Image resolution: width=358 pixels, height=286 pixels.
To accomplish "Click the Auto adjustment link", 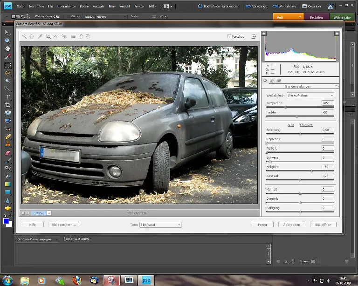I will tap(291, 125).
